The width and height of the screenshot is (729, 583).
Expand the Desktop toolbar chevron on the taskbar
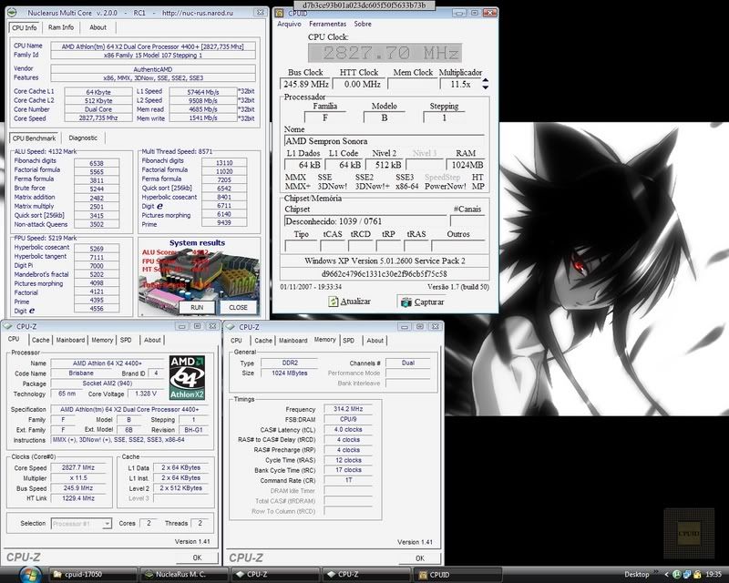(x=656, y=573)
